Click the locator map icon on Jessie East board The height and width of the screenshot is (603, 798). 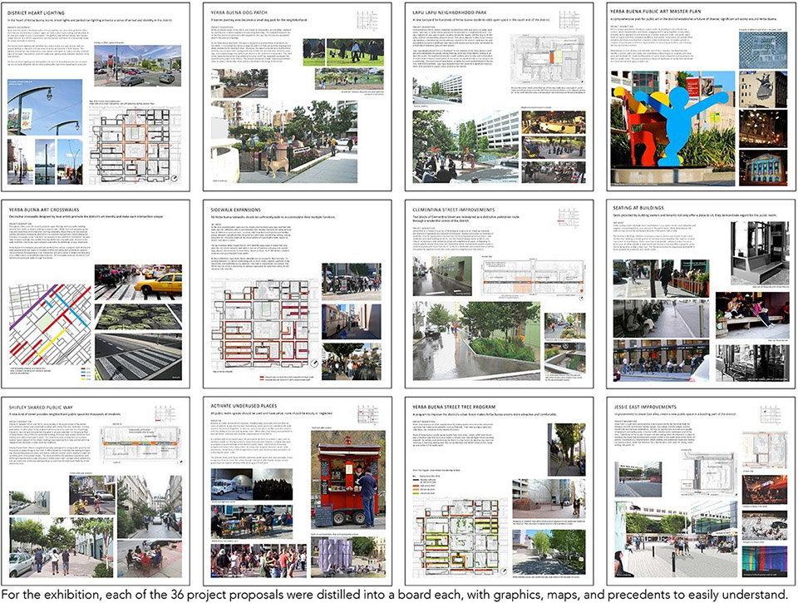click(770, 414)
